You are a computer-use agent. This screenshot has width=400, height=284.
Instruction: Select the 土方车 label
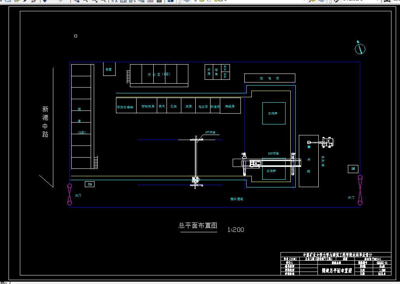click(x=323, y=161)
